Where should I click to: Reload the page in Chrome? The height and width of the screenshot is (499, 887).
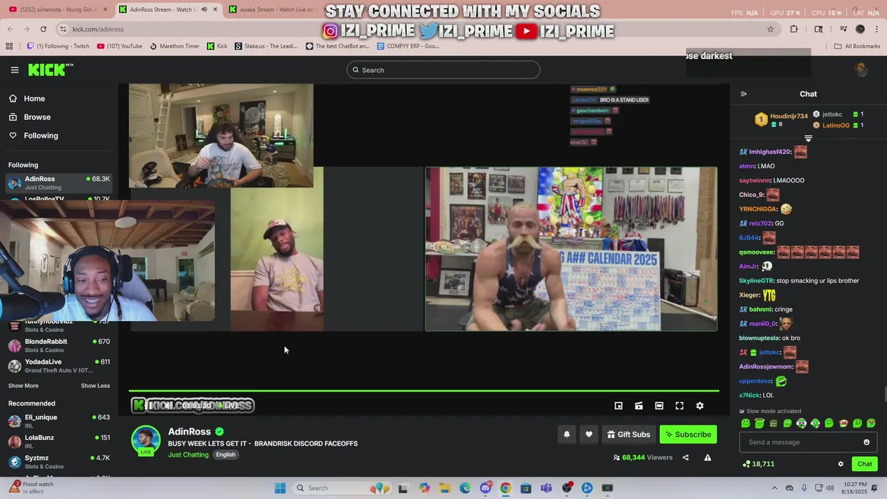click(x=43, y=29)
